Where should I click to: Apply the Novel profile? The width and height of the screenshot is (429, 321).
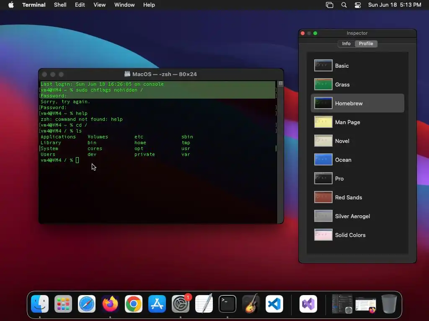click(x=357, y=141)
